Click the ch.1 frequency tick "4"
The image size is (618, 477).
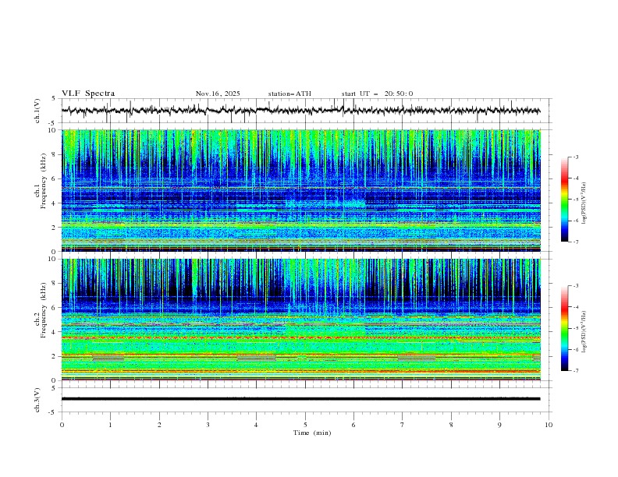tap(55, 203)
